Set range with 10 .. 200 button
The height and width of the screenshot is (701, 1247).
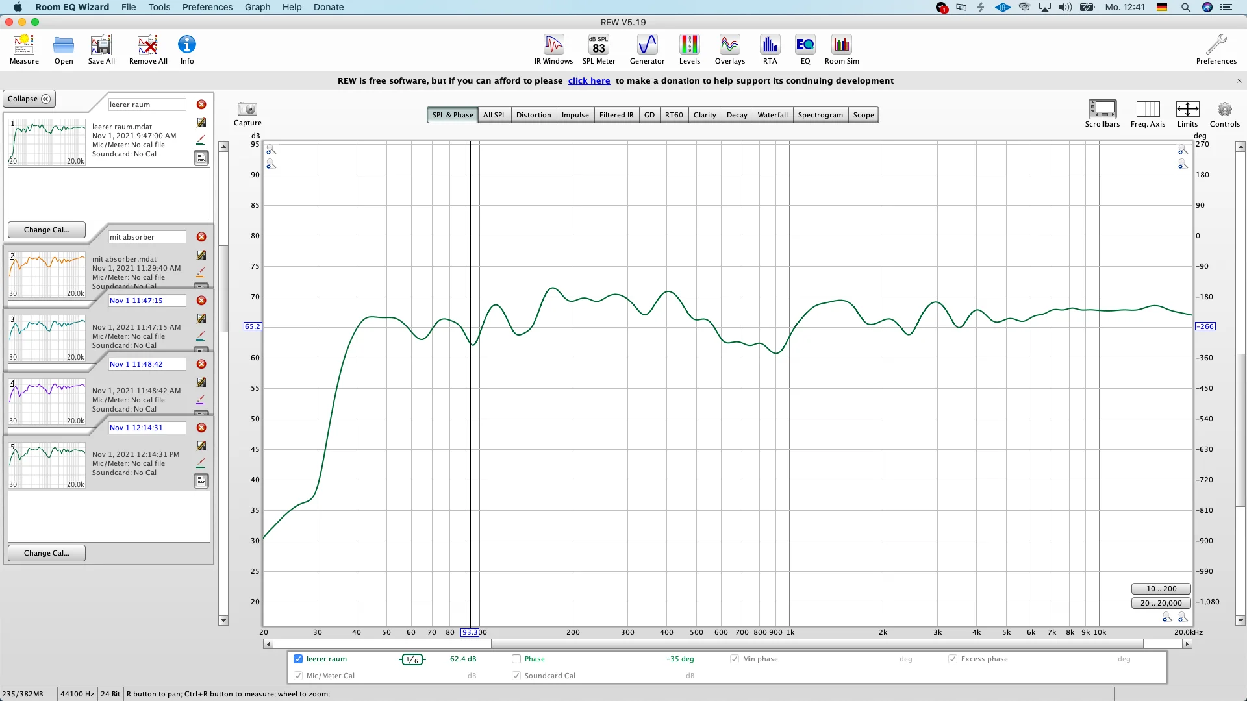[1161, 589]
